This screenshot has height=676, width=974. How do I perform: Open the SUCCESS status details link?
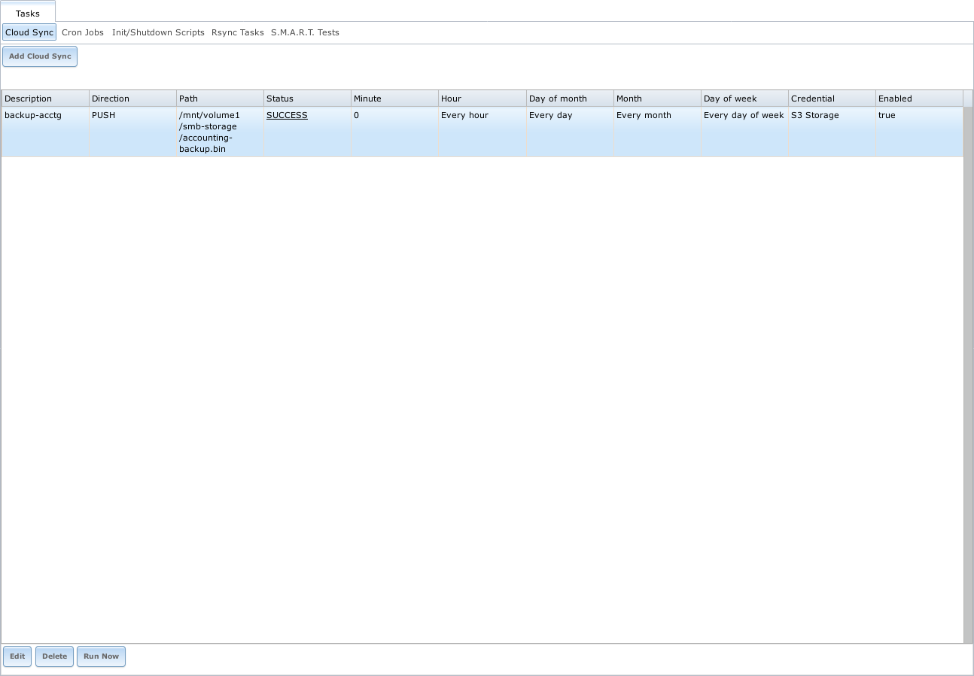coord(287,115)
